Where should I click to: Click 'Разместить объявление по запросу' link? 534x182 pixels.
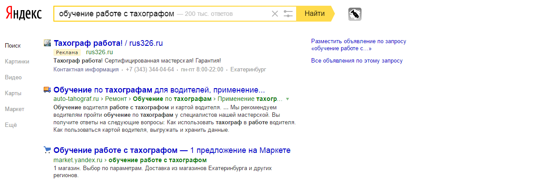(358, 41)
